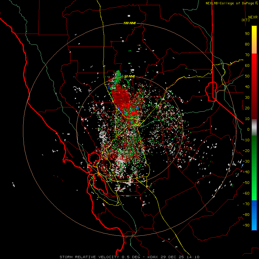Click the [KT] units label
The height and width of the screenshot is (259, 259).
click(246, 20)
